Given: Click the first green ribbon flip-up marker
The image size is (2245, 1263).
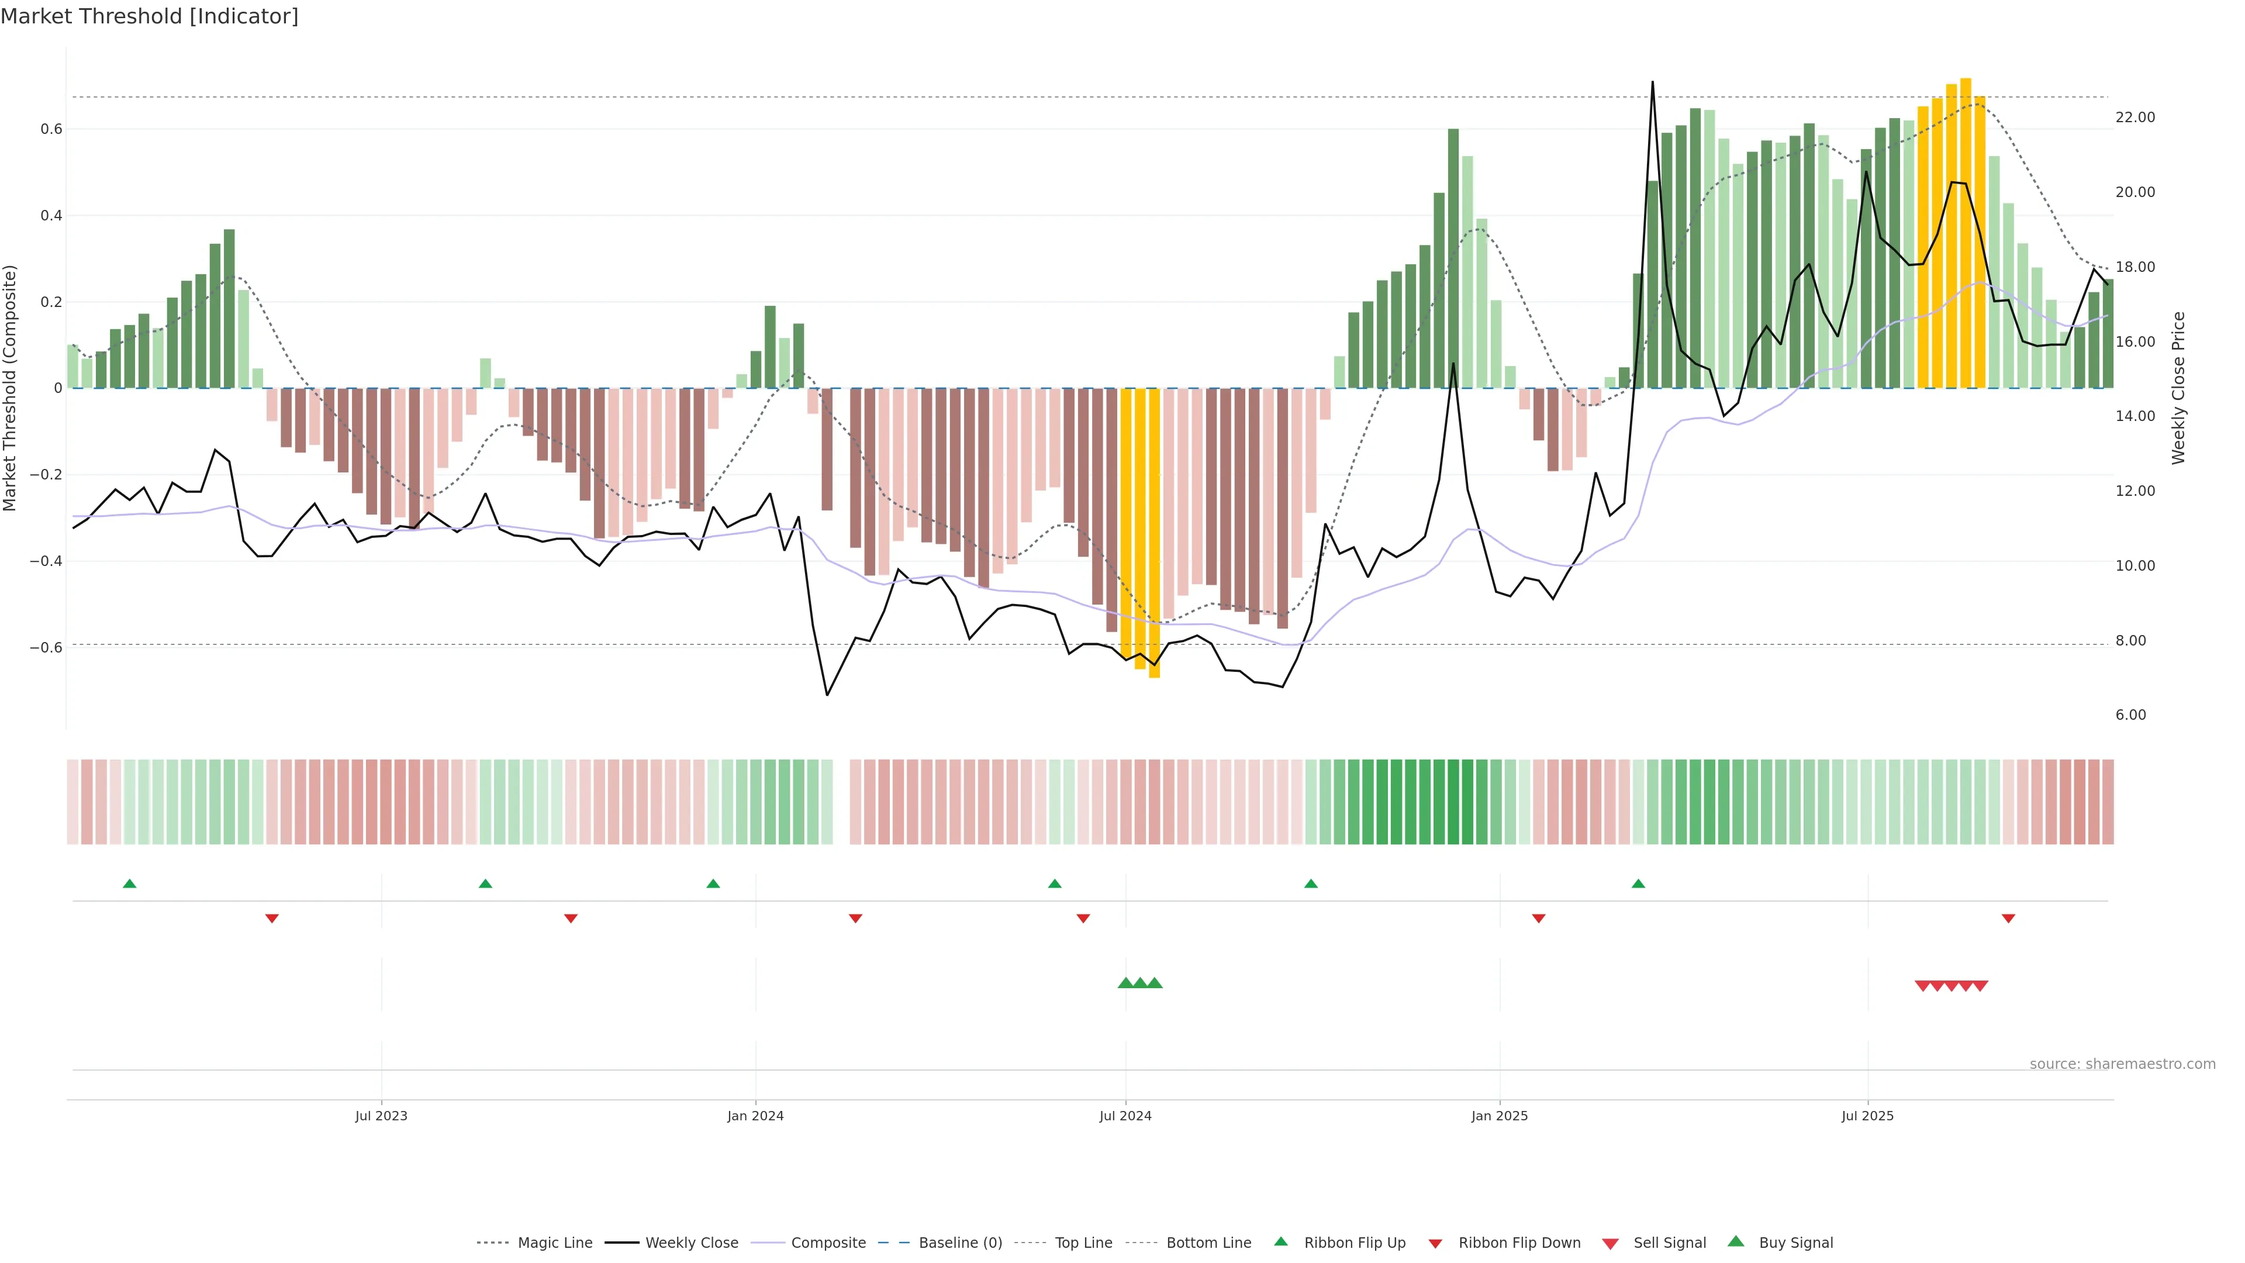Looking at the screenshot, I should pos(130,884).
